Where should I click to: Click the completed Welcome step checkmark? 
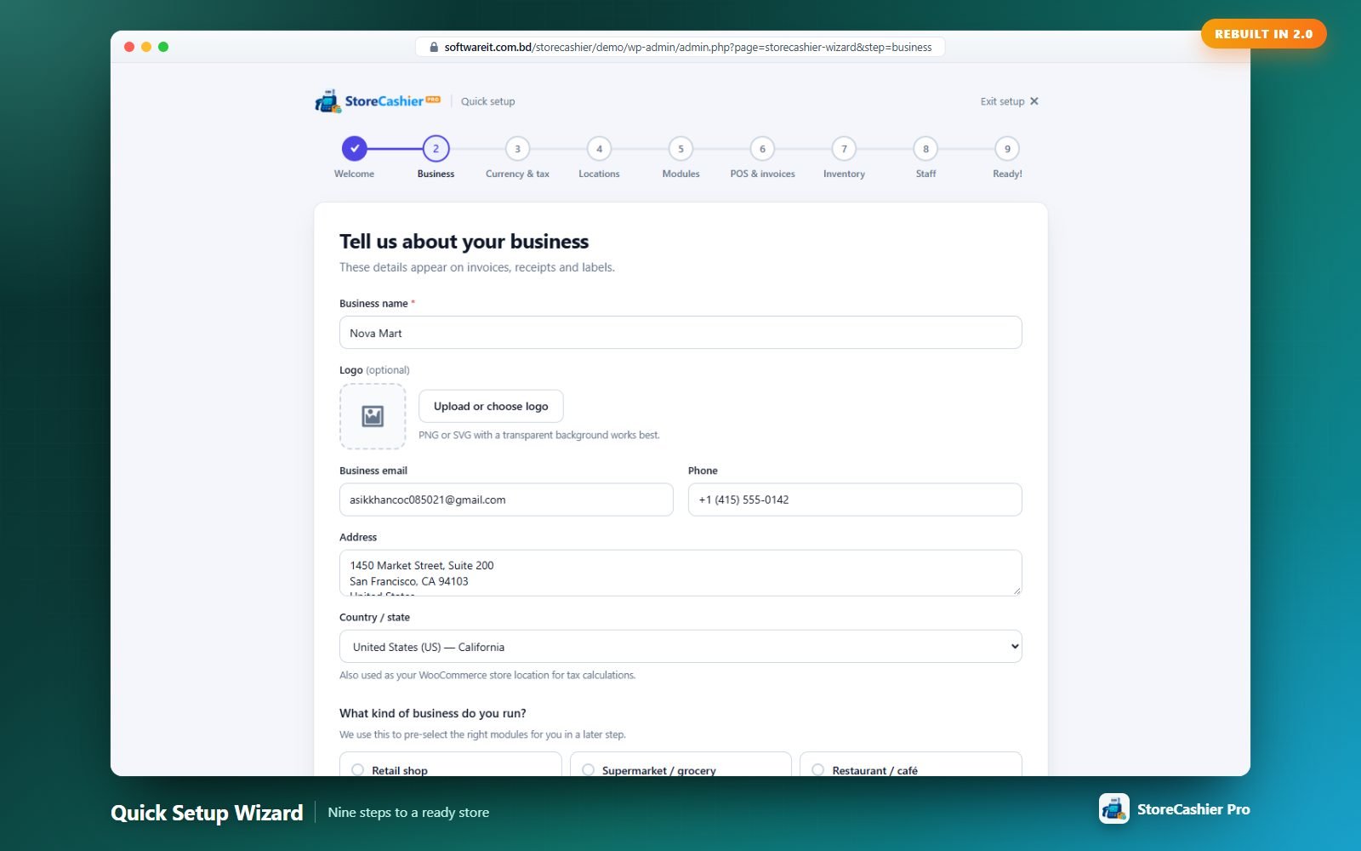tap(355, 149)
